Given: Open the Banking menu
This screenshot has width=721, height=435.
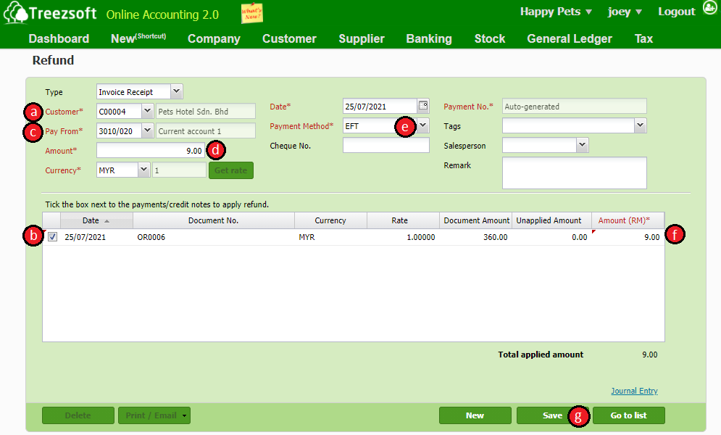Looking at the screenshot, I should coord(428,39).
